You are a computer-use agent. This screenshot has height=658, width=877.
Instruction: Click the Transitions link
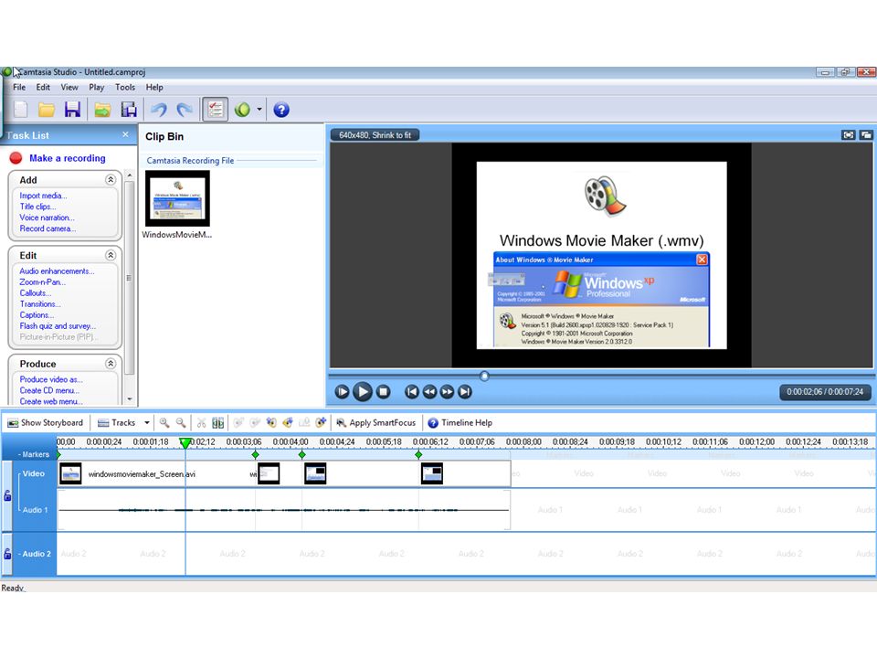tap(40, 304)
